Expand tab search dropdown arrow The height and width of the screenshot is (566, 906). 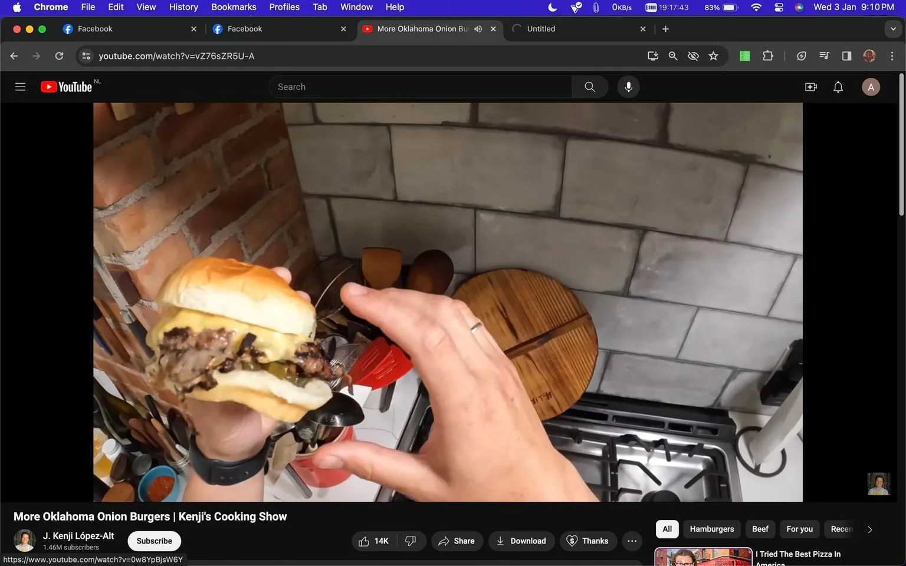892,29
